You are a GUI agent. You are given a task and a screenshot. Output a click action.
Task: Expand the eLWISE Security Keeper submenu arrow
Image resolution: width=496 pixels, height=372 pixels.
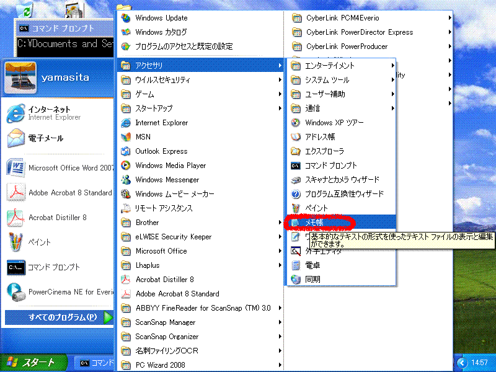coord(280,237)
